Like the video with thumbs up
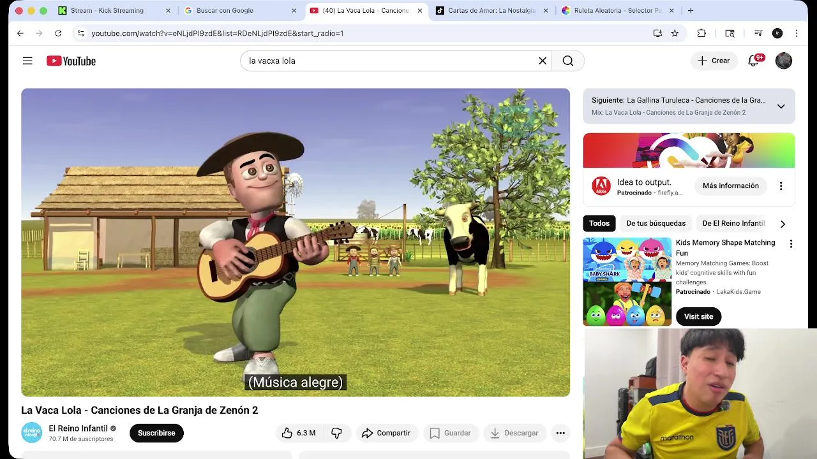The image size is (817, 459). 299,433
